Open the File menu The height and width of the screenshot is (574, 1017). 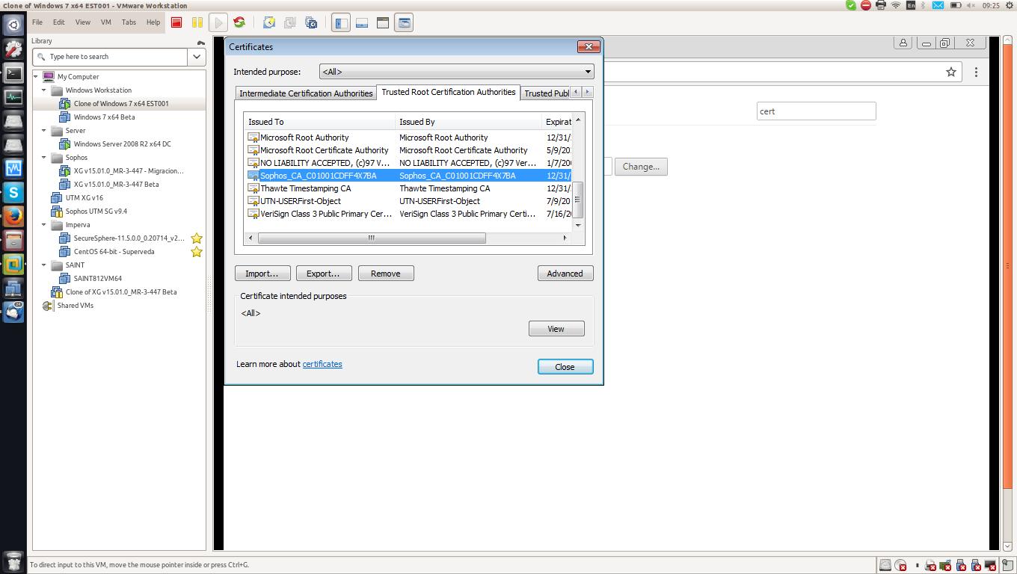click(37, 22)
